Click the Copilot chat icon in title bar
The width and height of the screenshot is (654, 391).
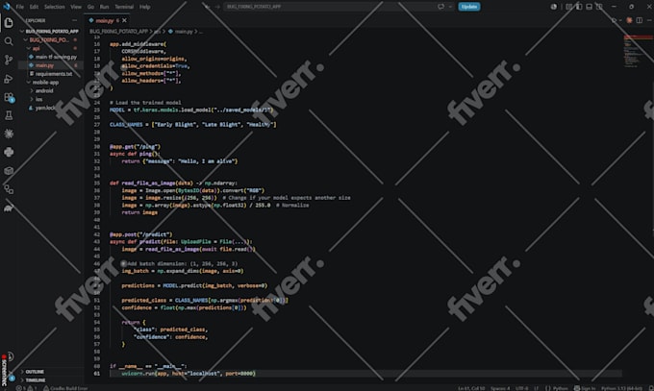tap(440, 7)
